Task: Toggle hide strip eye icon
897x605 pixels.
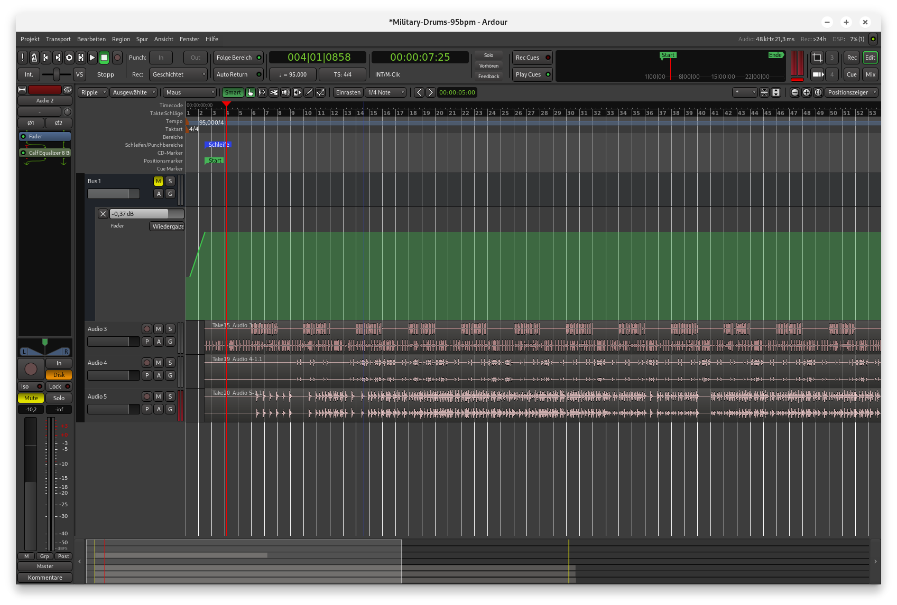Action: 68,90
